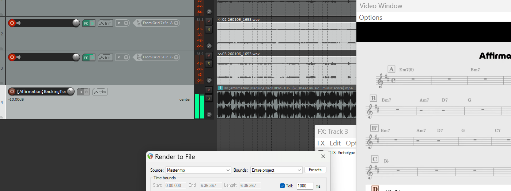
Task: Arm track 2 for recording
Action: coord(12,23)
